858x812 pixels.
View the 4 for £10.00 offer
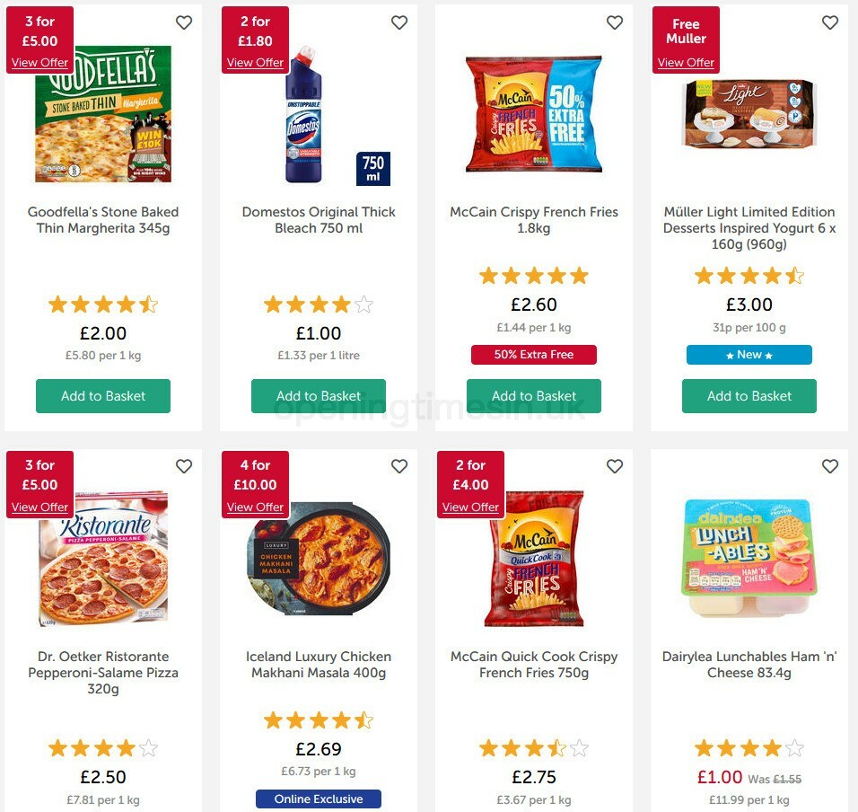255,507
